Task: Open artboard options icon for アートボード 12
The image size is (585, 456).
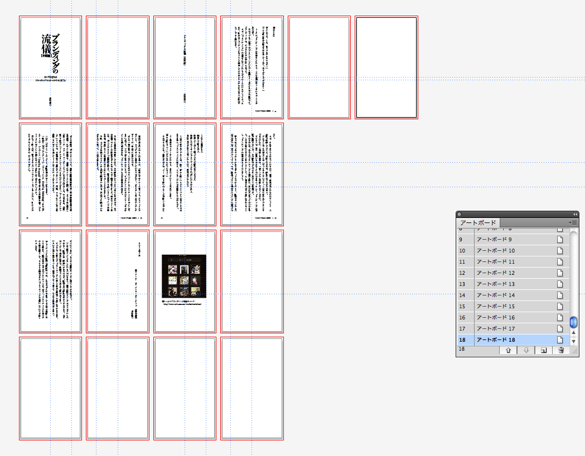Action: click(560, 273)
